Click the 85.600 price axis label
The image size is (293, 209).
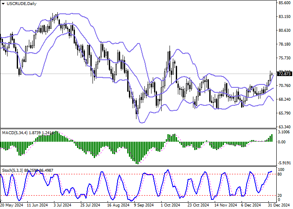tap(284, 3)
